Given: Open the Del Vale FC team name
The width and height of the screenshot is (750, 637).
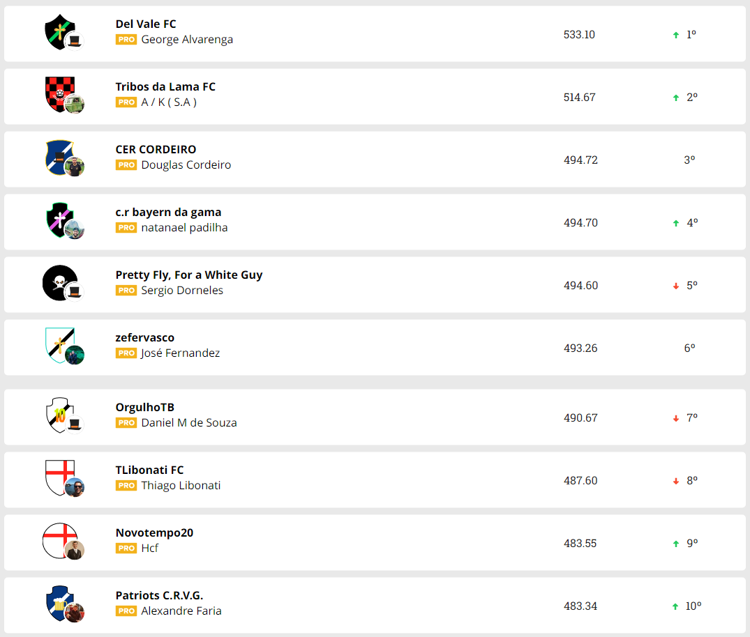Looking at the screenshot, I should 146,24.
